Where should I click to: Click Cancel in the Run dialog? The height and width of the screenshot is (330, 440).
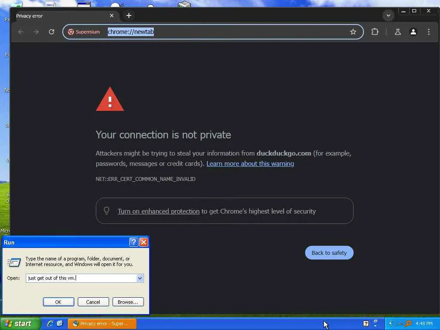(93, 302)
